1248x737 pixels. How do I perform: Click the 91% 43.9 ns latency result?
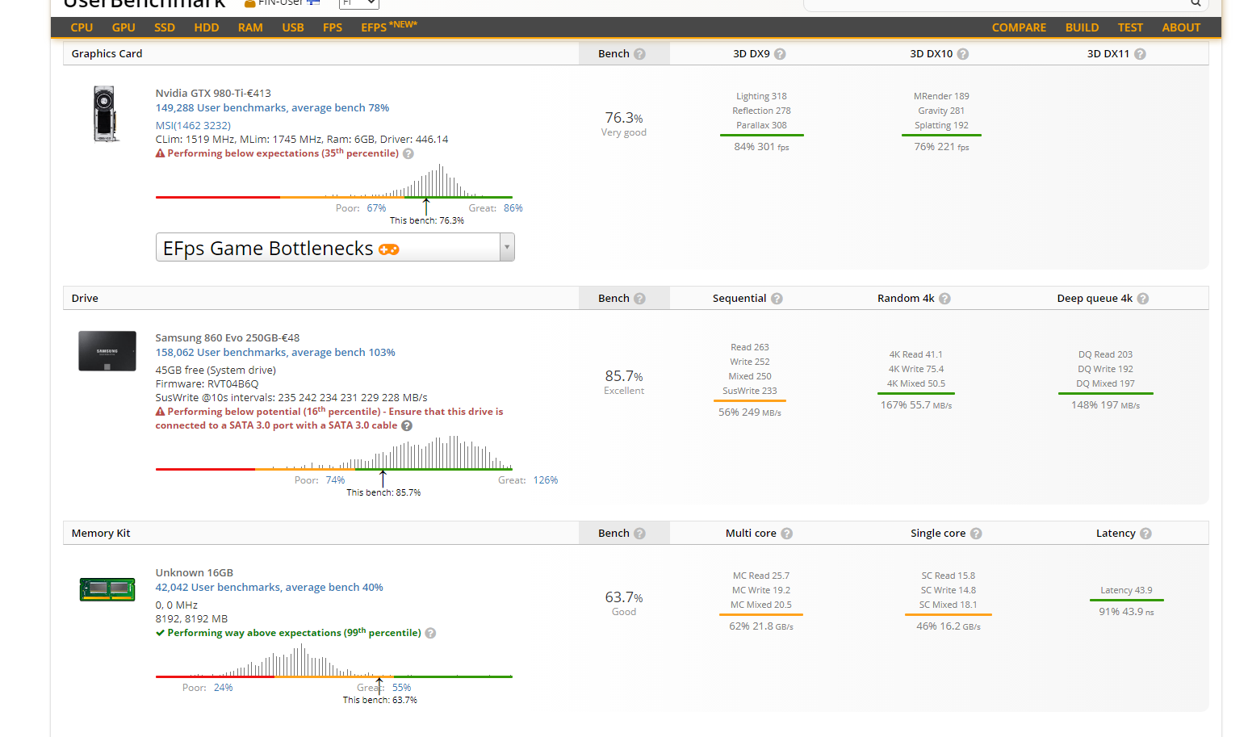click(x=1126, y=612)
